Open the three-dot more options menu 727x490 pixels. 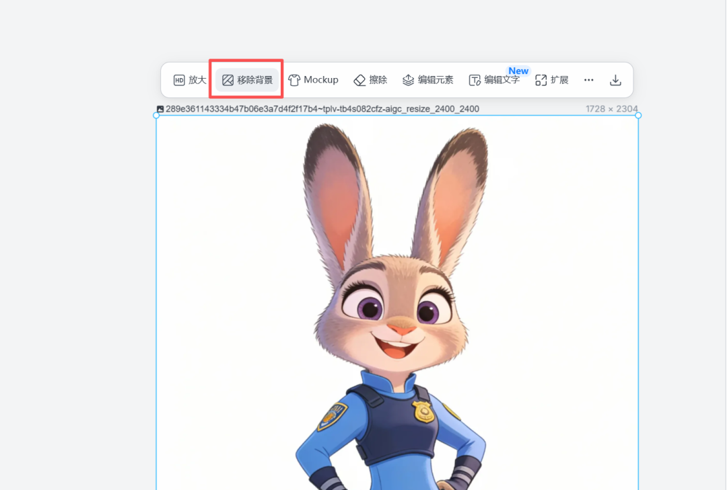[589, 80]
